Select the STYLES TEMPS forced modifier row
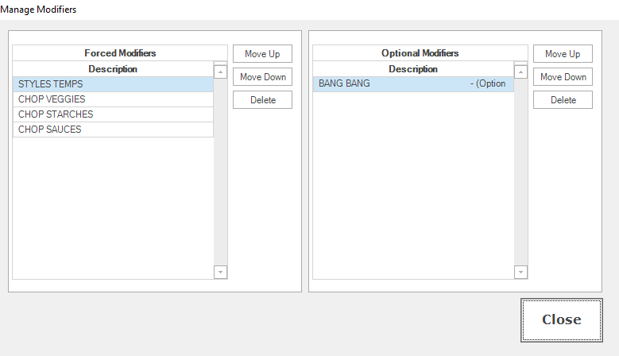 [x=113, y=84]
